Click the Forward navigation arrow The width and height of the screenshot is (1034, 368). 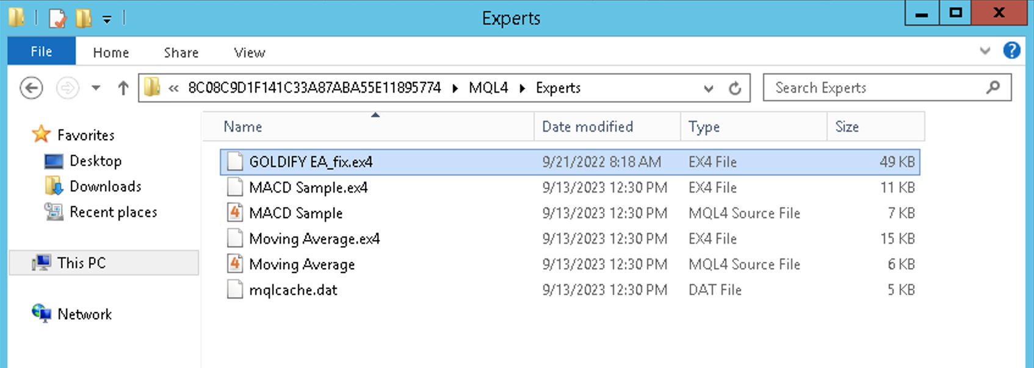(67, 88)
